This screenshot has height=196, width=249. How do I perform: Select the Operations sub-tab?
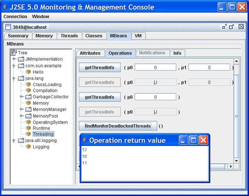[120, 53]
